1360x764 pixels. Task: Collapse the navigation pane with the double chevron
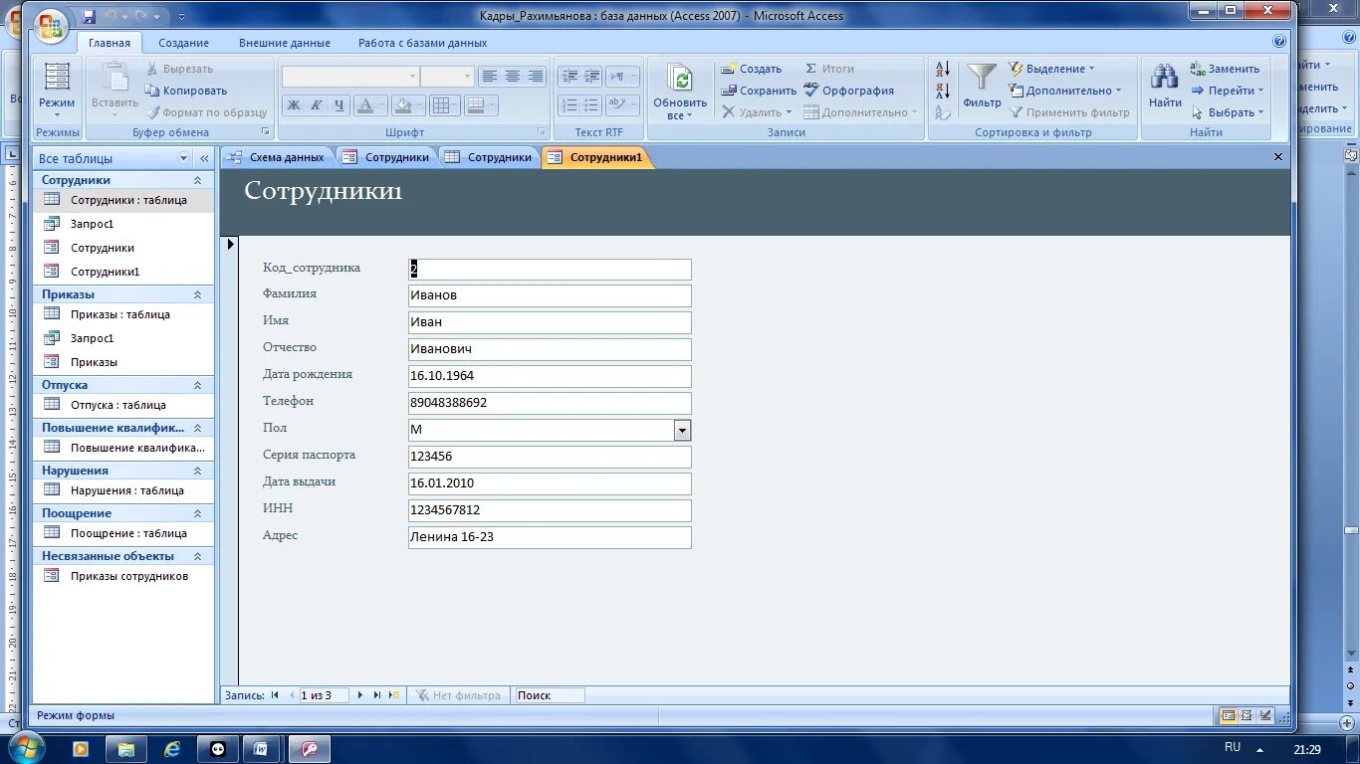pos(204,158)
